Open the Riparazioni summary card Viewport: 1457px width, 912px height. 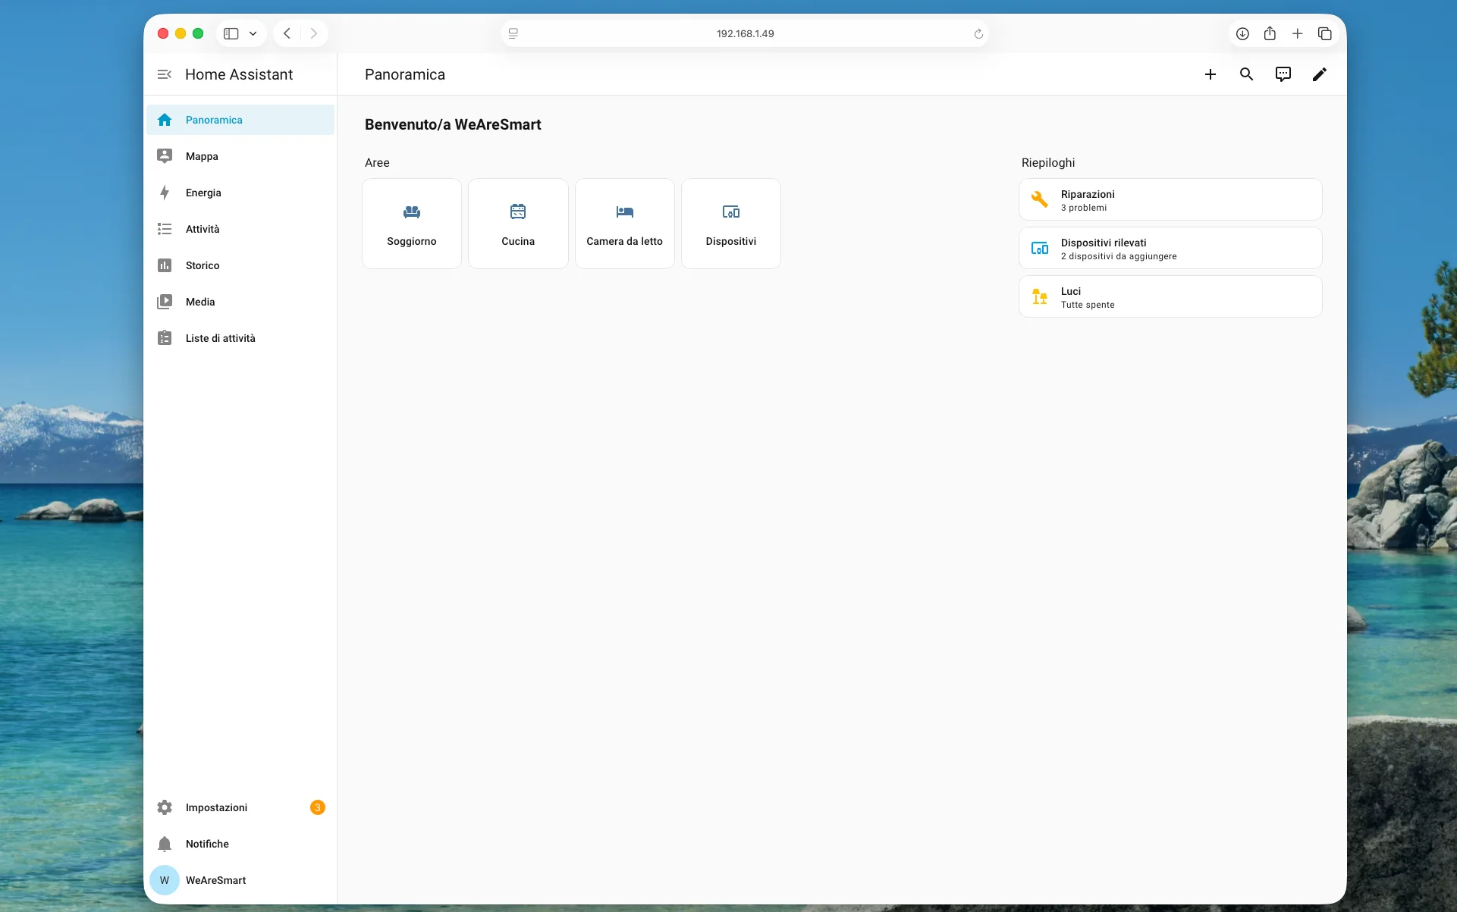[x=1170, y=199]
